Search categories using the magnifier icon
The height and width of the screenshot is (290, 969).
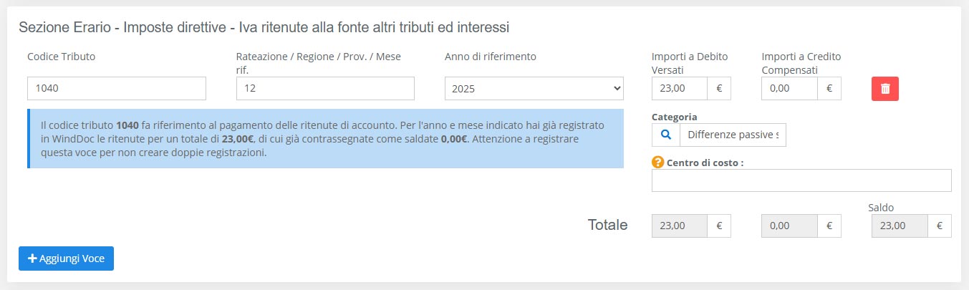665,135
